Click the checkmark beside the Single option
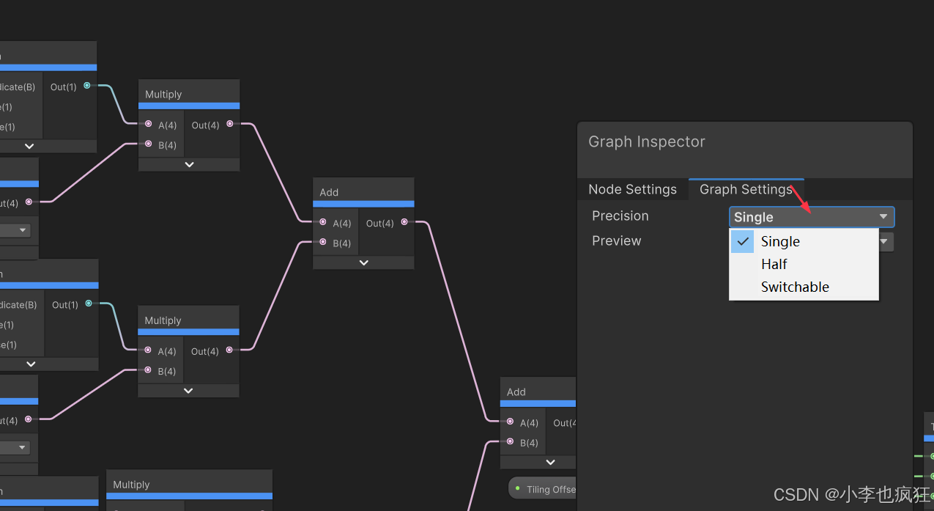Viewport: 934px width, 511px height. click(742, 240)
